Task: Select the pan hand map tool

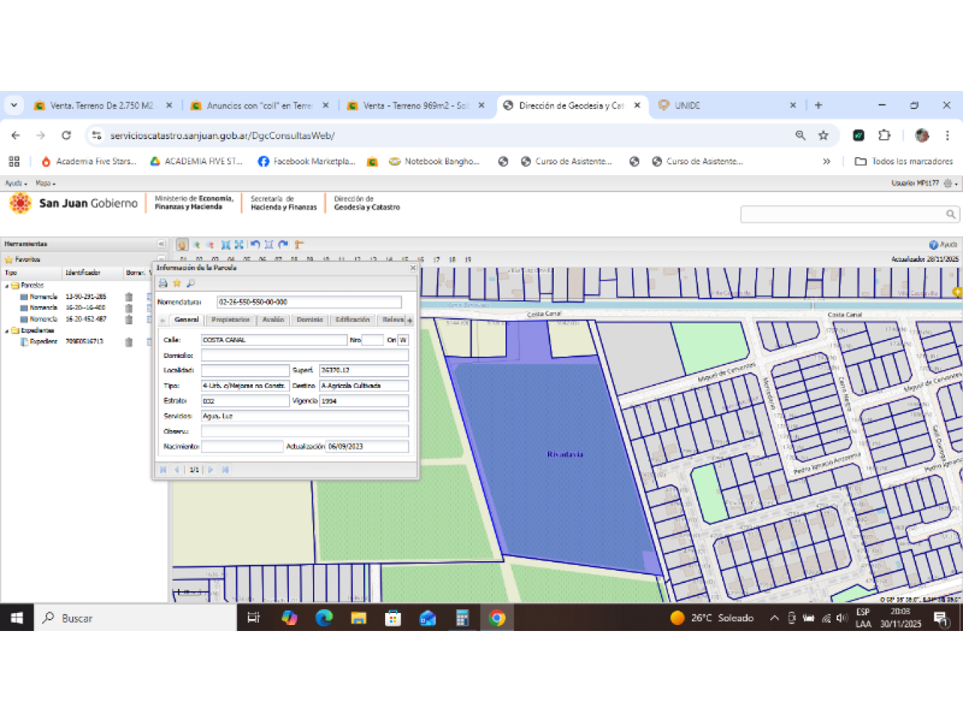Action: pos(182,244)
